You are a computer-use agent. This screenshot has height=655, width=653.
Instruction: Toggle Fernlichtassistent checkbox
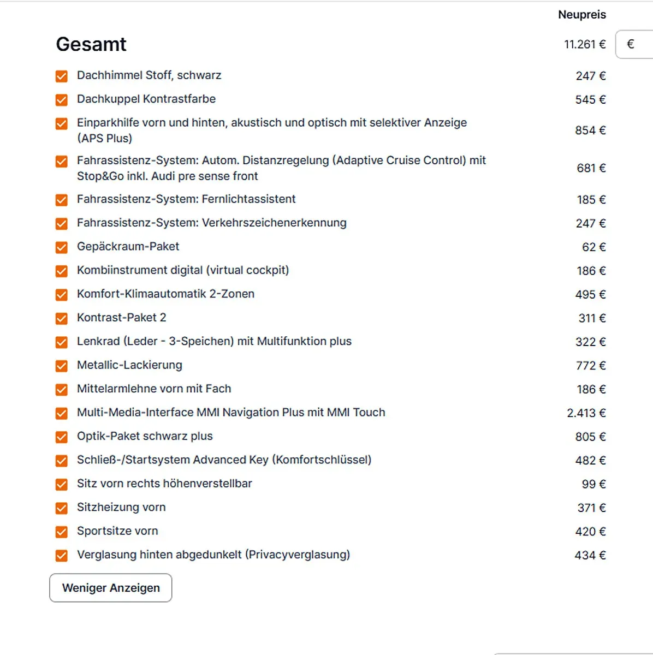click(62, 200)
